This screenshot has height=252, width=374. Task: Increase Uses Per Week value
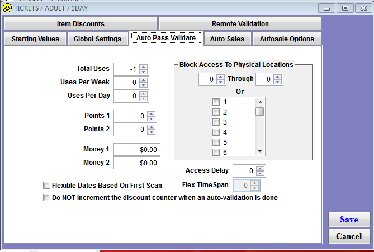point(143,80)
